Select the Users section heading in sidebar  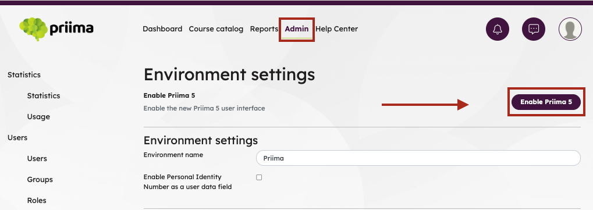(17, 138)
